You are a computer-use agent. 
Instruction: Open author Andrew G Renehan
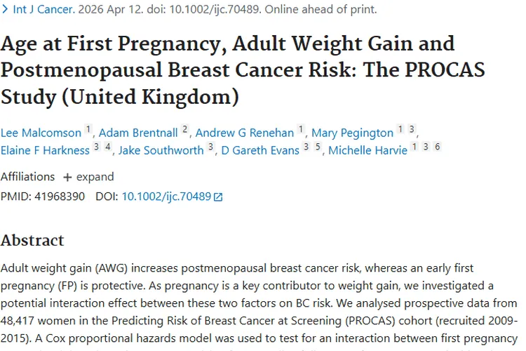[245, 133]
